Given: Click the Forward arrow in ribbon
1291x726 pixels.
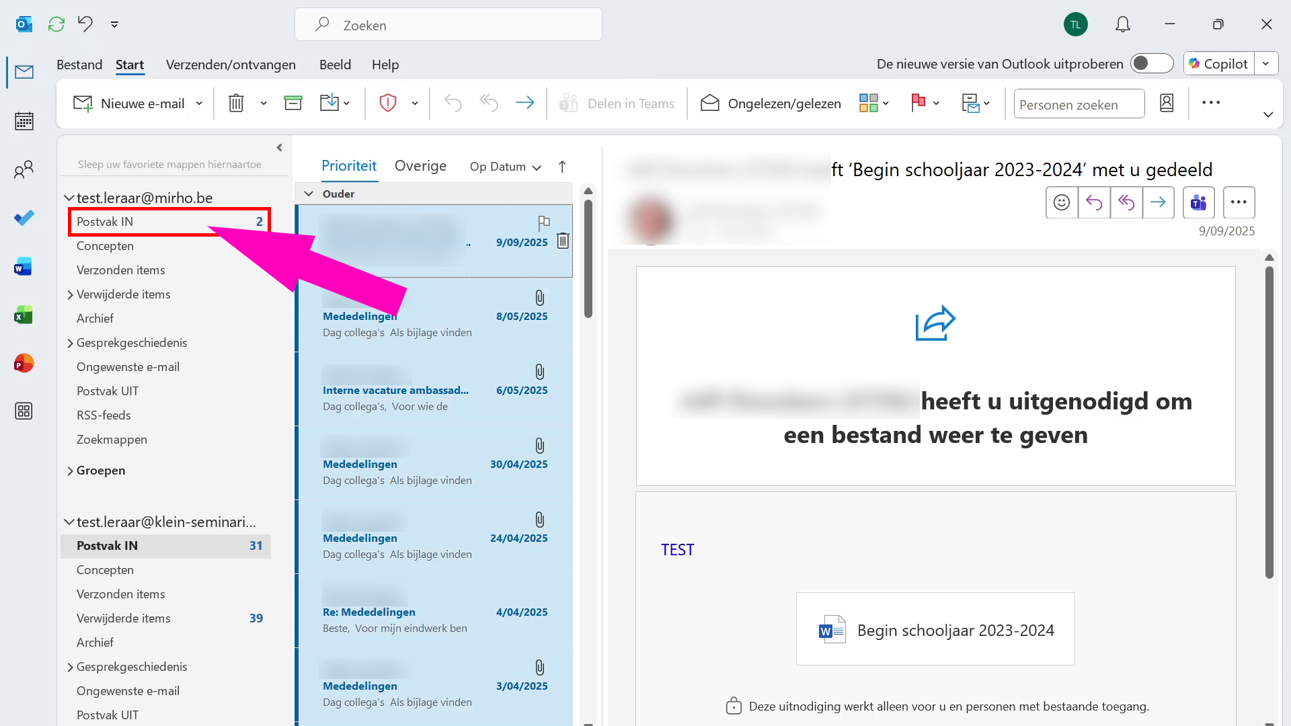Looking at the screenshot, I should pos(524,103).
